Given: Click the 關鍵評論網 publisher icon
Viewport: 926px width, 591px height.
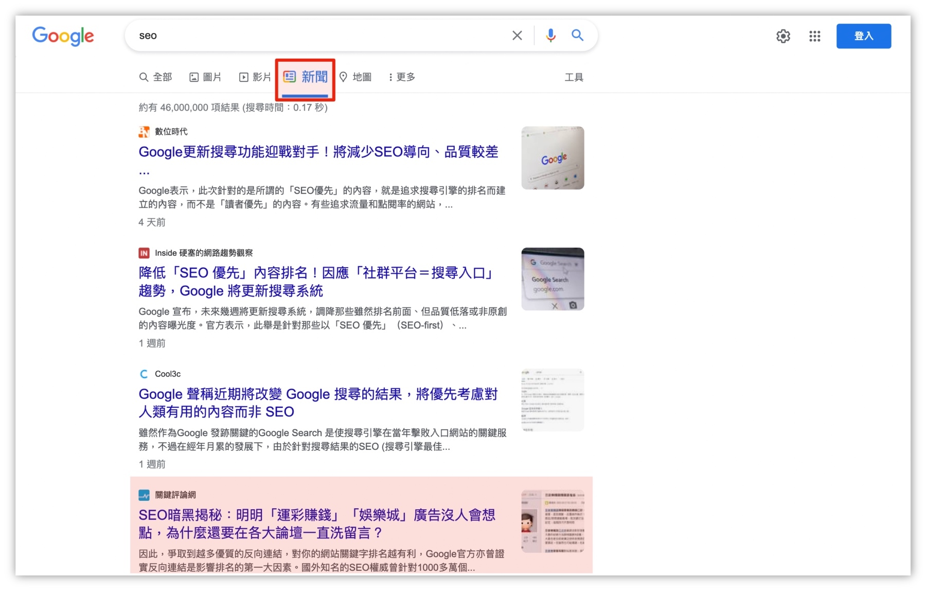Looking at the screenshot, I should [x=144, y=495].
